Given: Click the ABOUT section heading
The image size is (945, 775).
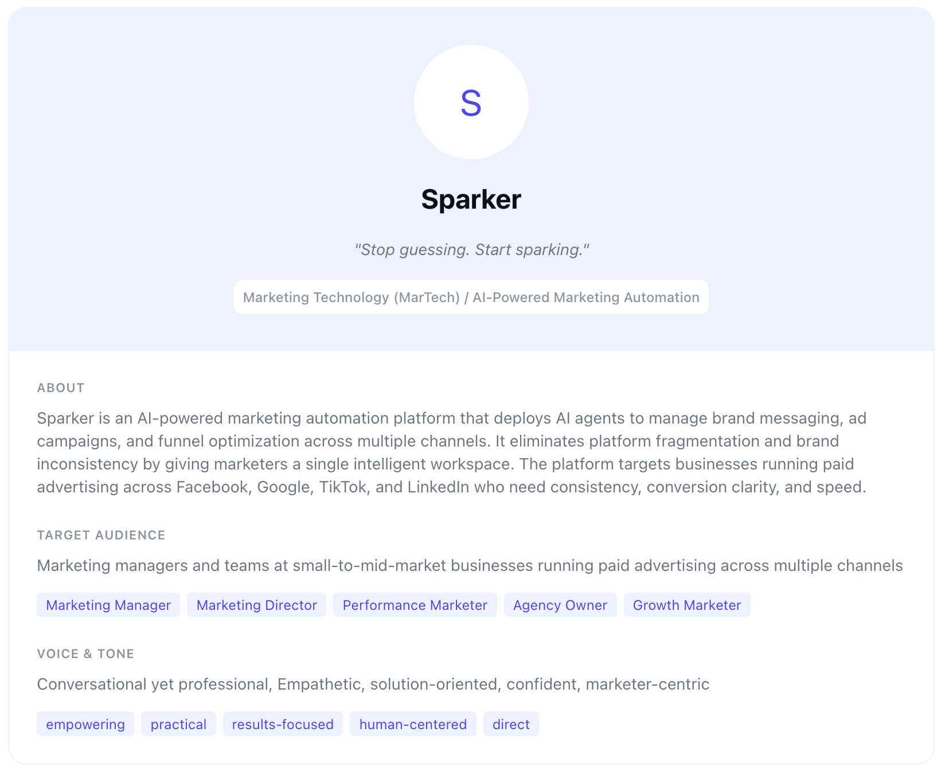Looking at the screenshot, I should [61, 388].
